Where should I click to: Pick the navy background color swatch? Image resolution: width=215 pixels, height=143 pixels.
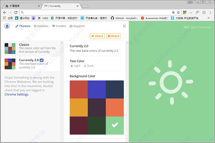pos(115,89)
